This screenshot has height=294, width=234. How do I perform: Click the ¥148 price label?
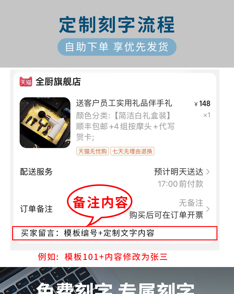click(x=202, y=103)
